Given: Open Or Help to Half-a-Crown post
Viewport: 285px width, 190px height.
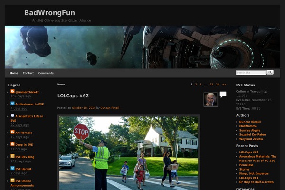Looking at the screenshot, I should (x=256, y=182).
